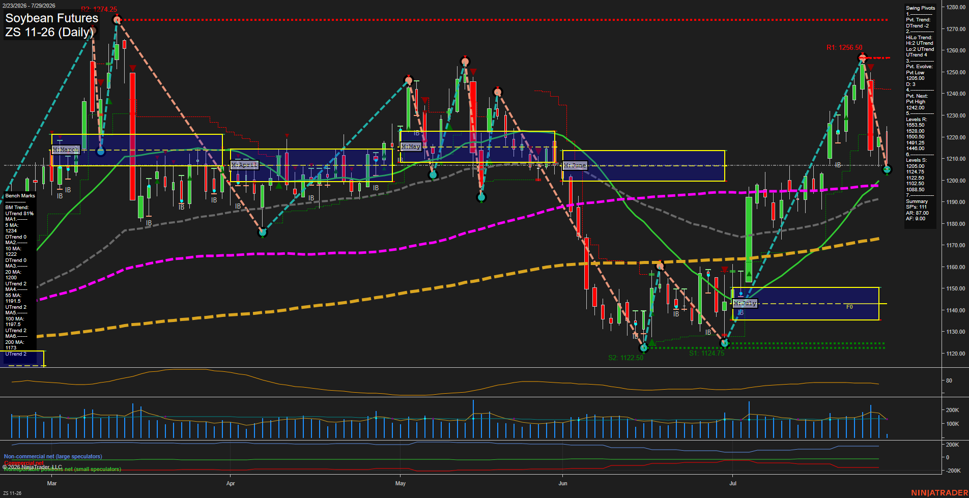Click the 'AF: 9.00' summary value

(916, 219)
